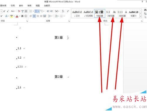Open Change Case dropdown arrow
Image resolution: width=147 pixels, height=111 pixels.
[x=15, y=11]
